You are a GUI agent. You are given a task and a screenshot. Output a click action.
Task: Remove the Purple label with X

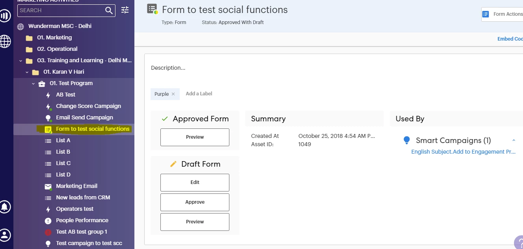pos(173,94)
